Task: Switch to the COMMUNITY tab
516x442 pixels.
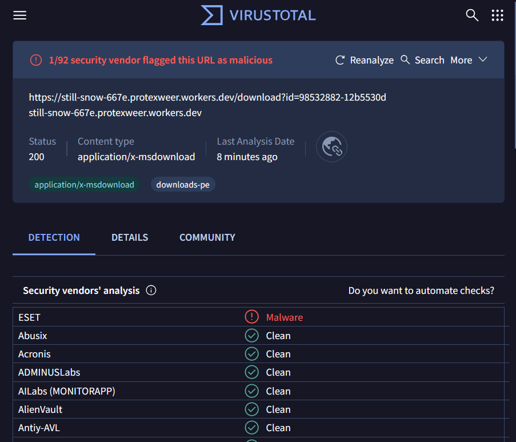Action: [x=207, y=237]
